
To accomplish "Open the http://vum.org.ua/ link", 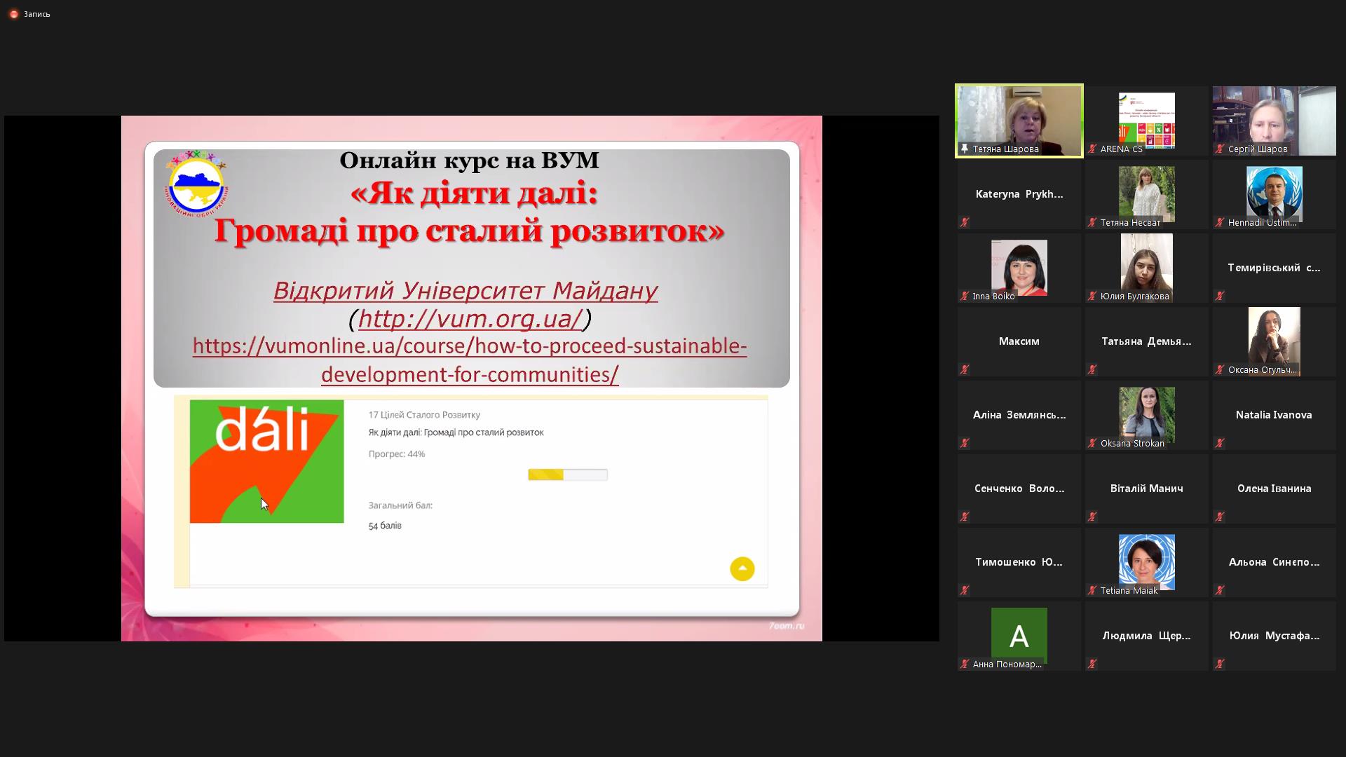I will (470, 319).
